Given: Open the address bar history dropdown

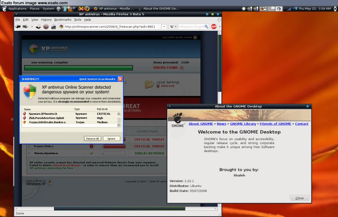Looking at the screenshot, I should [164, 27].
